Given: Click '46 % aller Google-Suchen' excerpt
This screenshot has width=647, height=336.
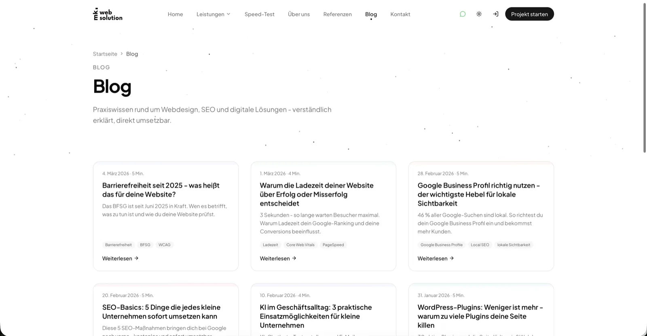Looking at the screenshot, I should 480,223.
